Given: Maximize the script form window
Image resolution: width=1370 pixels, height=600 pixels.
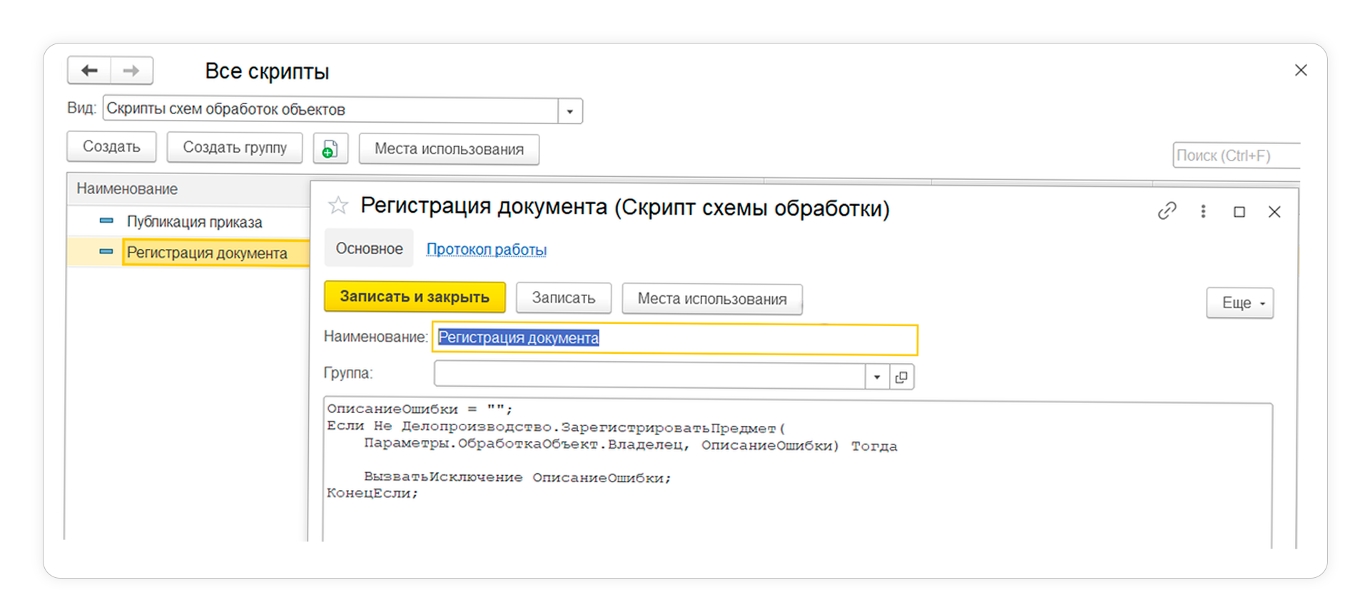Looking at the screenshot, I should [1239, 212].
